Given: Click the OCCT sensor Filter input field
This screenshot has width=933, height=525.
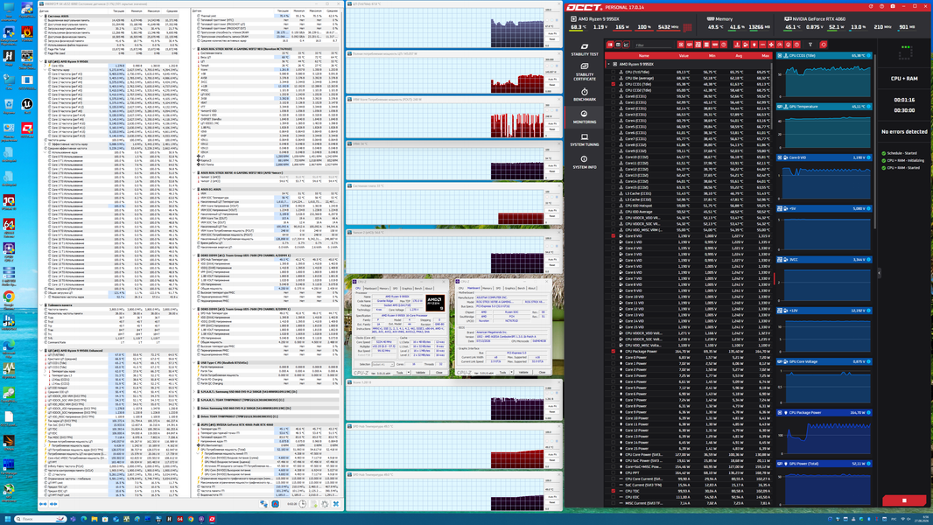Looking at the screenshot, I should 655,45.
